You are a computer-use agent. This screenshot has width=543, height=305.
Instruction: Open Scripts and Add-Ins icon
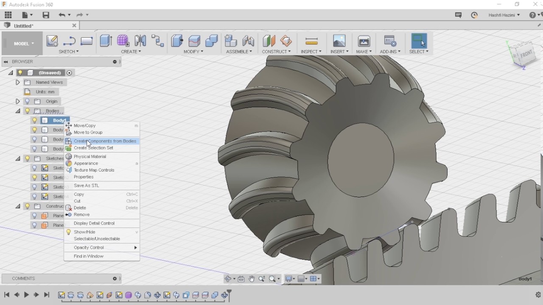(x=390, y=41)
